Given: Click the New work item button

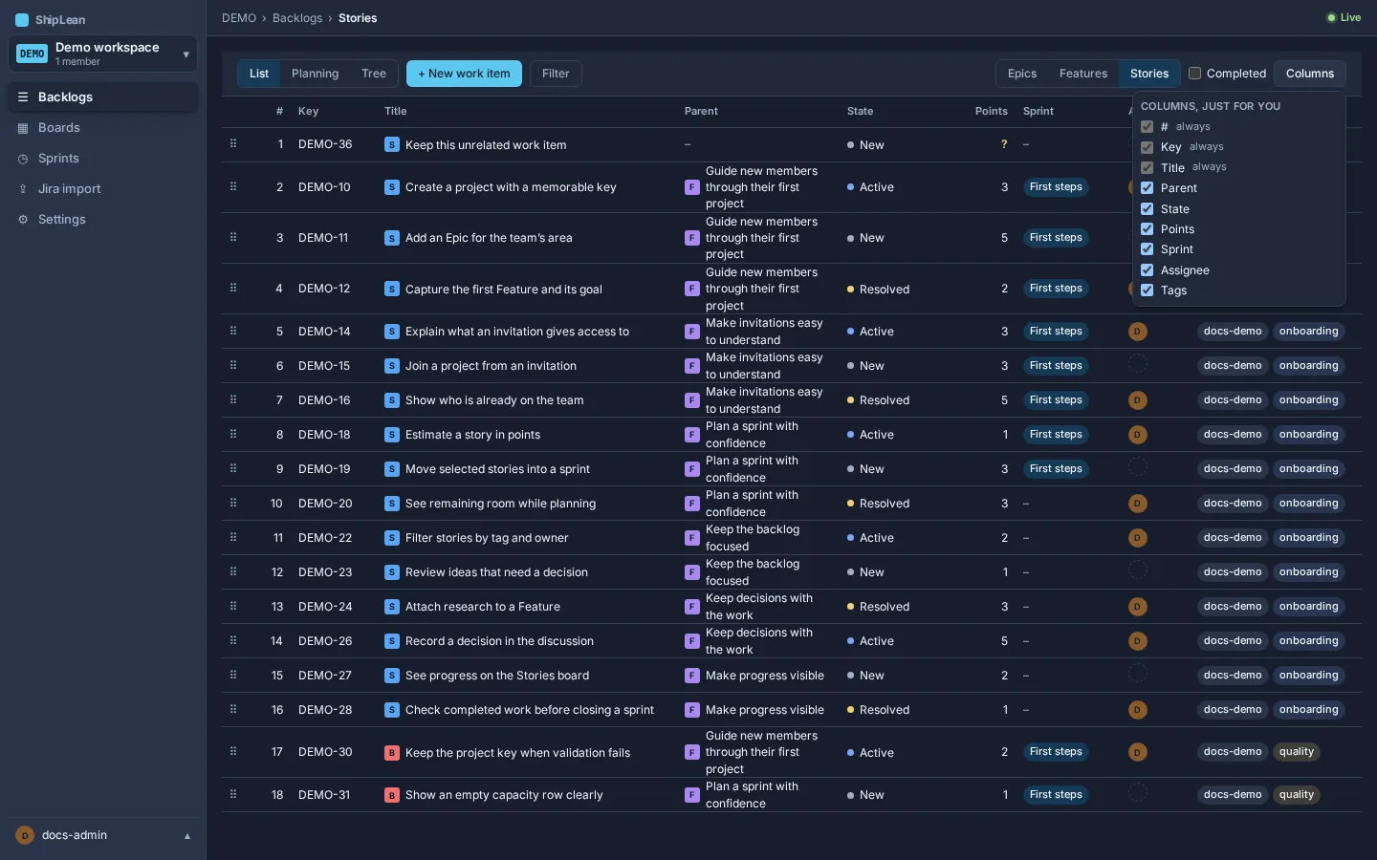Looking at the screenshot, I should [x=464, y=74].
